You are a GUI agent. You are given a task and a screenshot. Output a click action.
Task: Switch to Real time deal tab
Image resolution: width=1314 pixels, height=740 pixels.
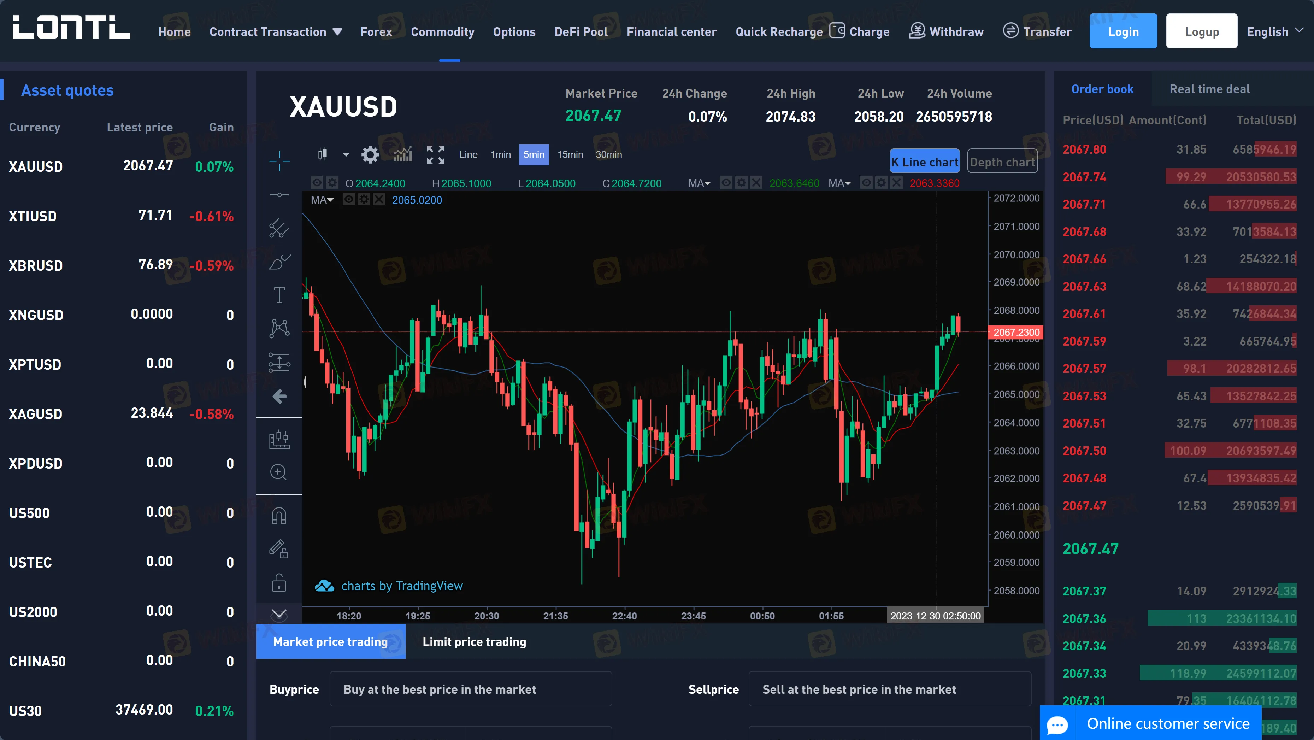click(x=1209, y=89)
